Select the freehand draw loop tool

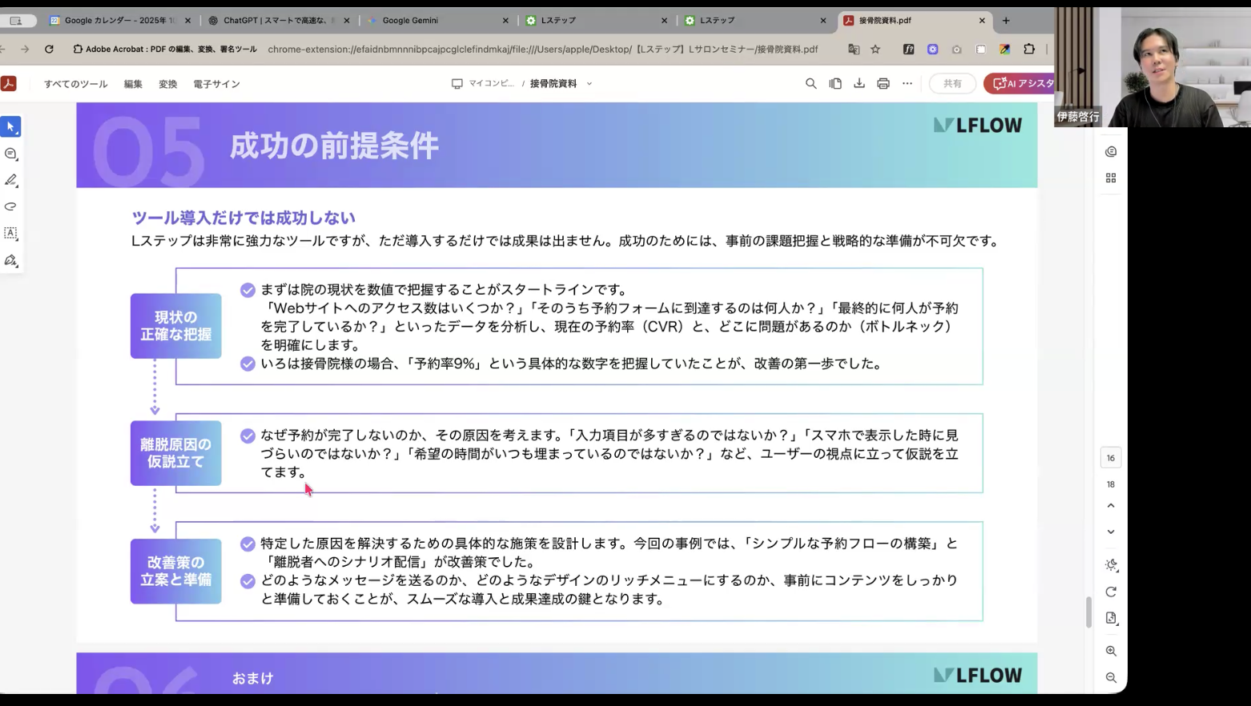coord(11,207)
